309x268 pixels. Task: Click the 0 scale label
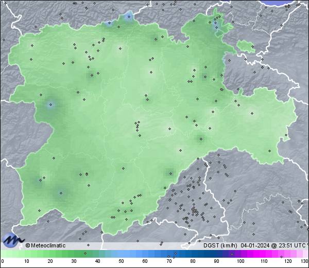(3, 261)
